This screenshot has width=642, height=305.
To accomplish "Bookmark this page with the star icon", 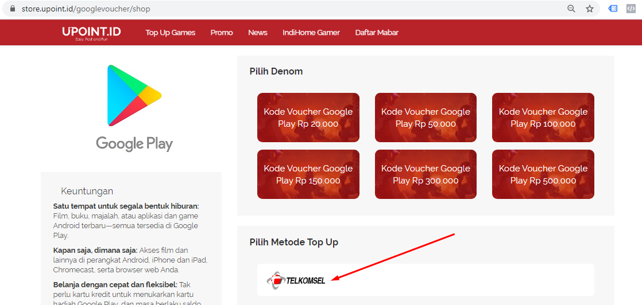I will coord(590,9).
